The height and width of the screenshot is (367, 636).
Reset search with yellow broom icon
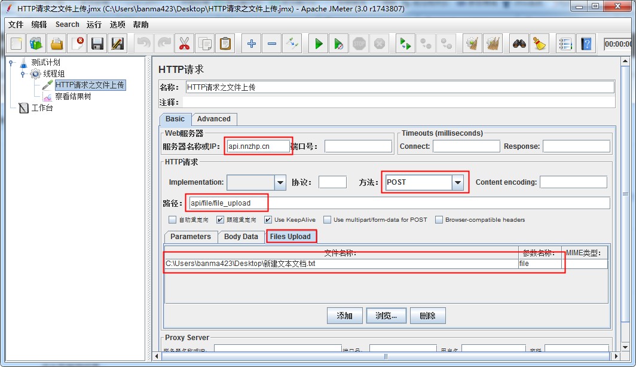tap(539, 44)
